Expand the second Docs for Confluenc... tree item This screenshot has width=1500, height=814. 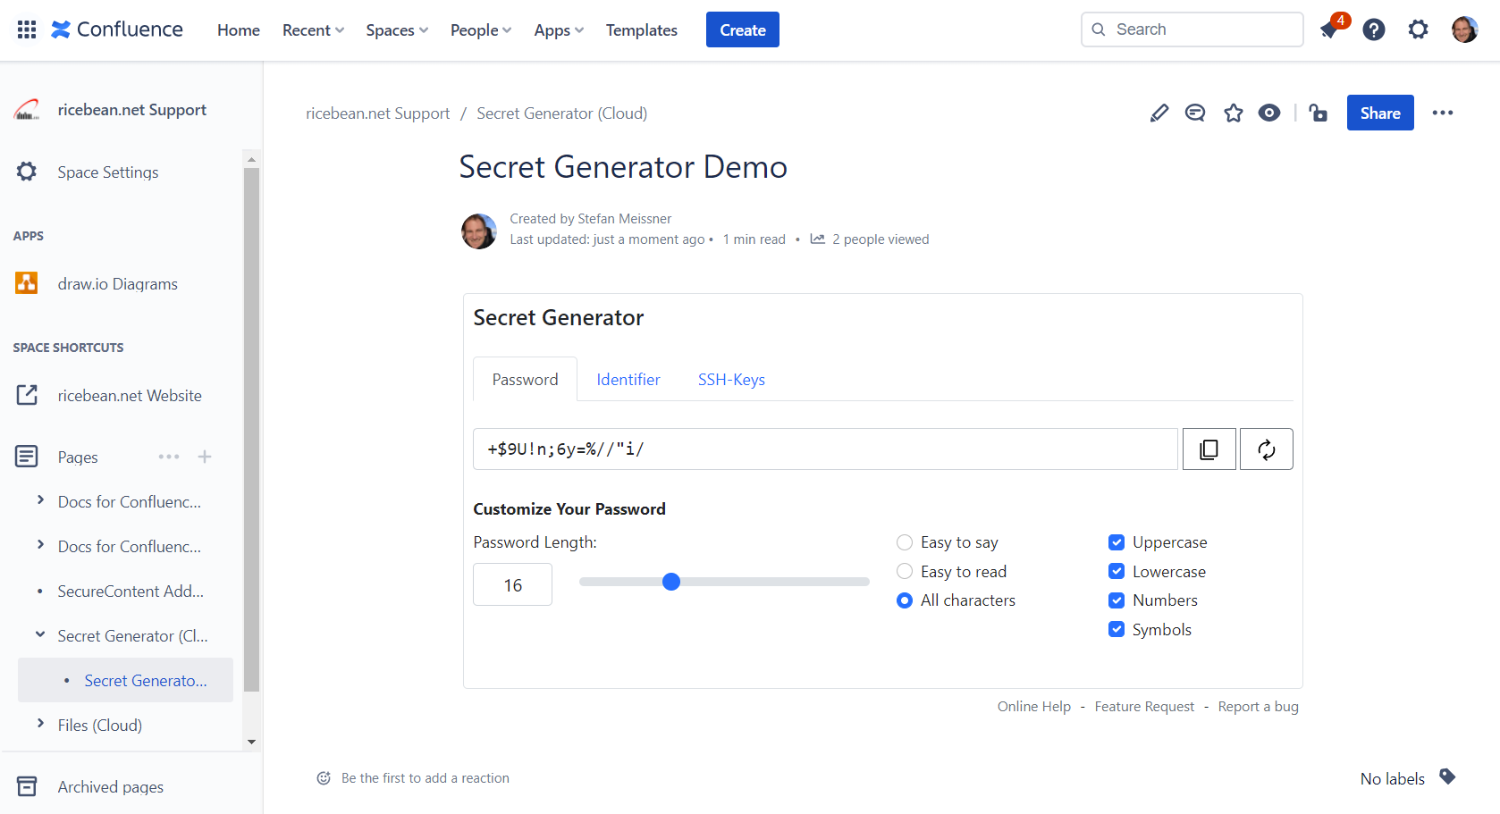click(x=40, y=545)
